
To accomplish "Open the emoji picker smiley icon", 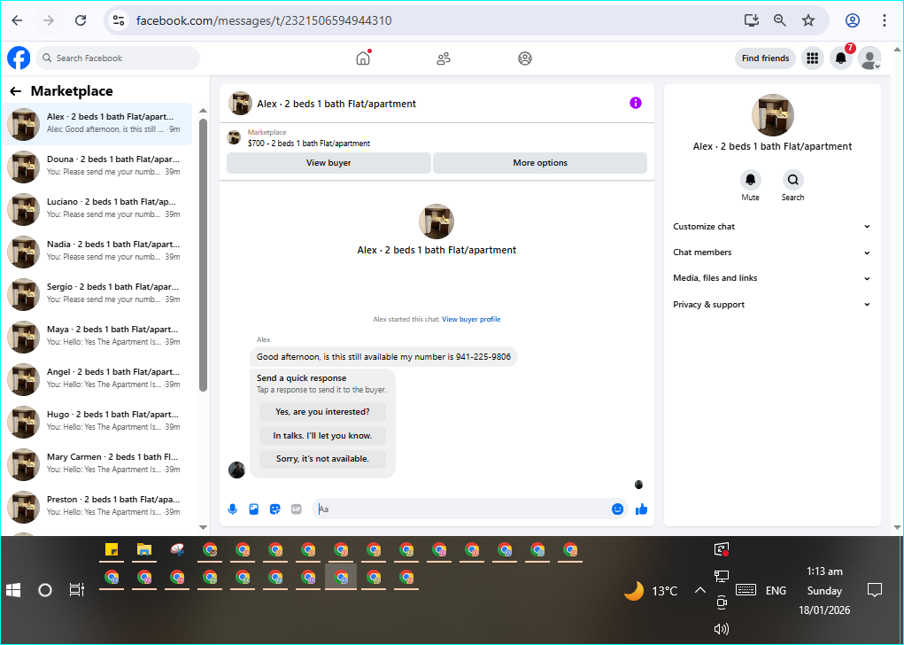I will click(617, 509).
